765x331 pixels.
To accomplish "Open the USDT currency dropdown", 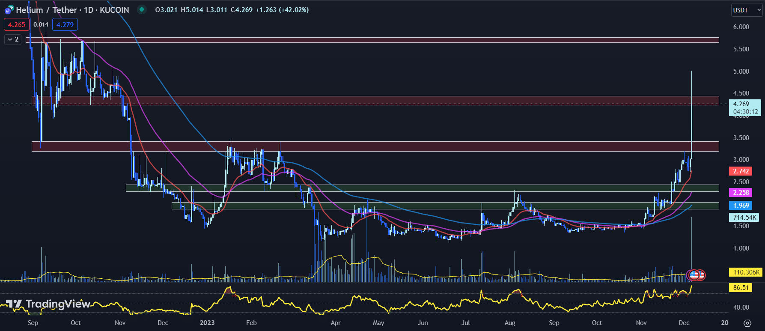I will tap(746, 10).
